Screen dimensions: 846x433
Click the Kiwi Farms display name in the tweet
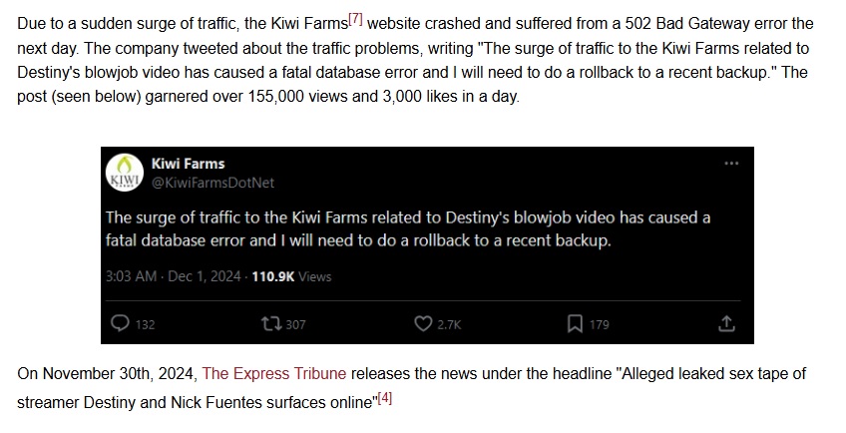click(x=188, y=163)
